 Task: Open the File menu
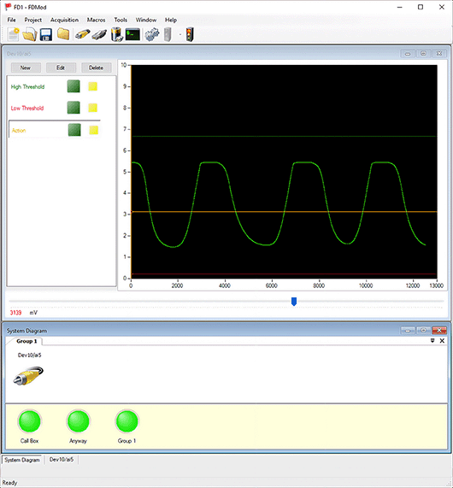click(x=11, y=20)
